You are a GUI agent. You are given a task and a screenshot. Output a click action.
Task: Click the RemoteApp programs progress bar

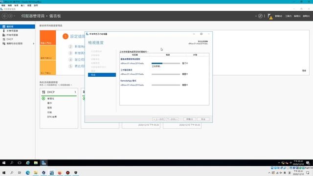[166, 85]
